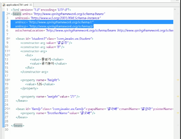Click the weight value "21"

(x=73, y=97)
